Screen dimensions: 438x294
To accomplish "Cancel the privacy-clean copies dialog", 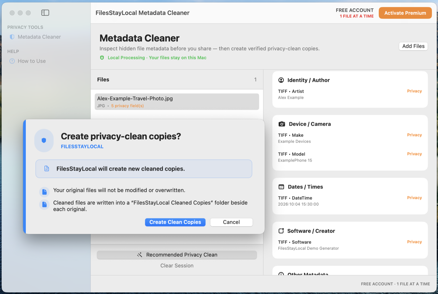I will tap(231, 222).
